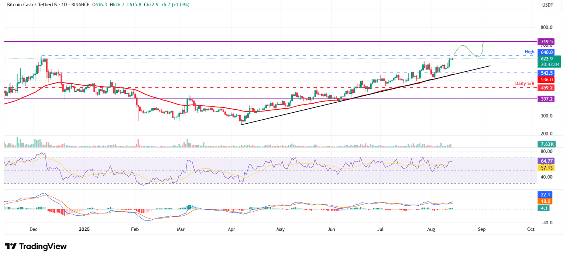Click the volume value badge 7.63K
The width and height of the screenshot is (567, 258).
[x=546, y=144]
